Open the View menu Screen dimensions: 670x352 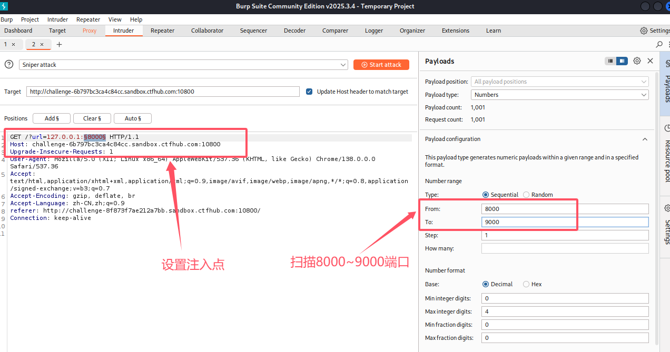[115, 19]
